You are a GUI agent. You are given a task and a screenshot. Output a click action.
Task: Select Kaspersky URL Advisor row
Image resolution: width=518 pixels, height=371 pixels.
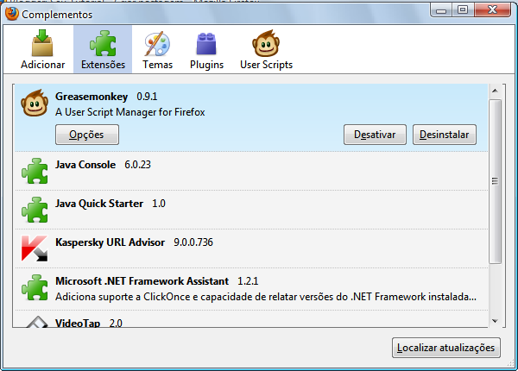tap(251, 248)
